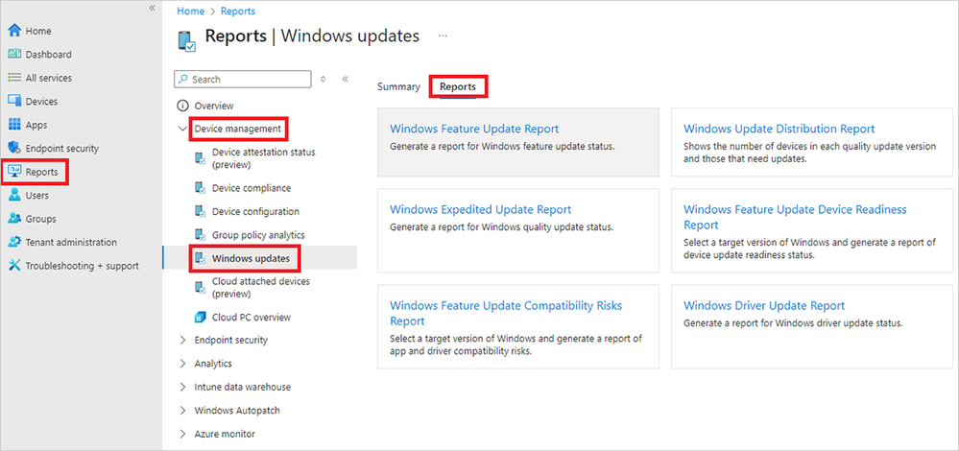The height and width of the screenshot is (451, 959).
Task: Expand the Analytics section
Action: (182, 364)
